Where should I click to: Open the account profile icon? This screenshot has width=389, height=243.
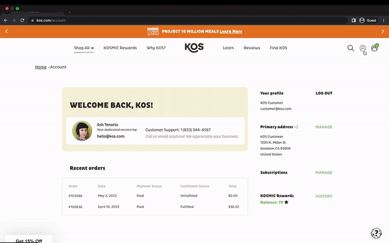362,48
